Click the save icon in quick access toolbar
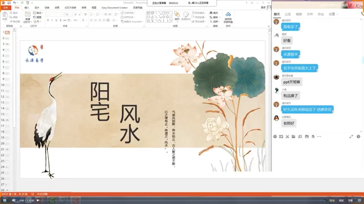This screenshot has height=204, width=364. pos(9,3)
